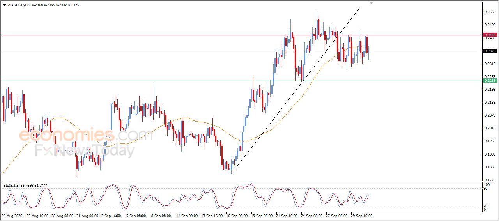
Task: Click the 23 Aug 2026 date label
Action: click(11, 215)
